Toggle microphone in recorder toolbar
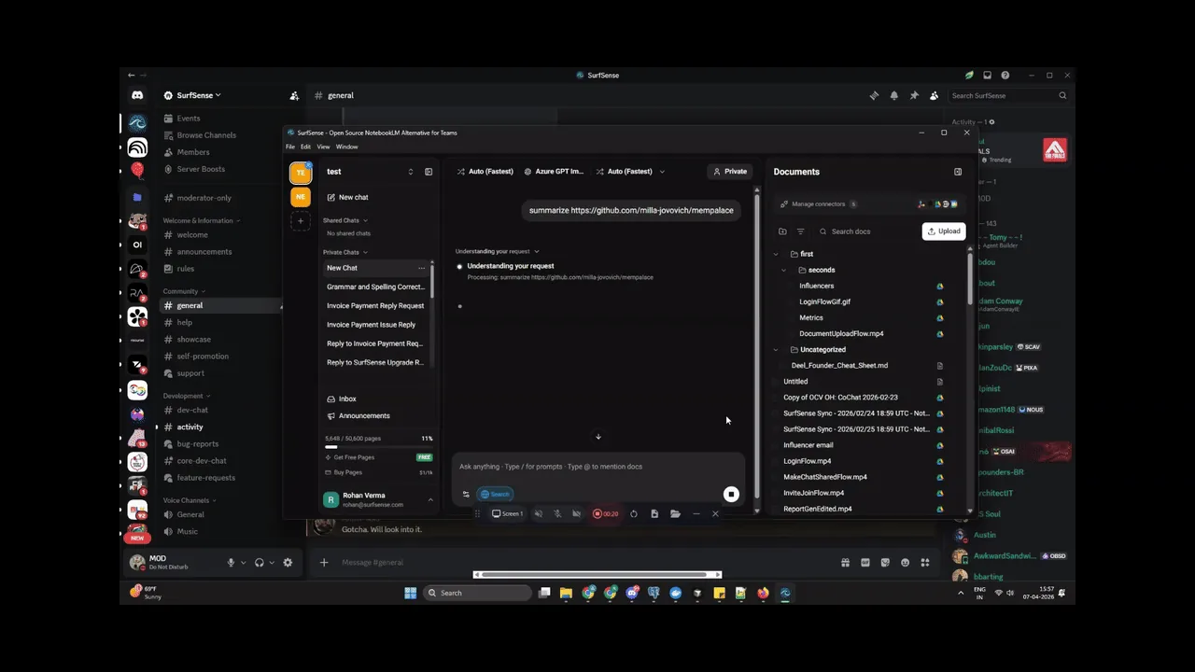 tap(557, 513)
